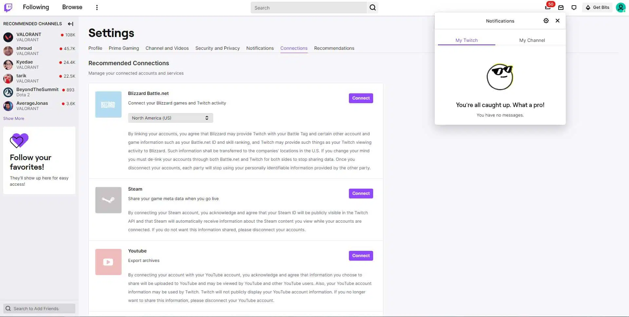Switch to the Profile settings tab
The height and width of the screenshot is (317, 629).
(95, 48)
